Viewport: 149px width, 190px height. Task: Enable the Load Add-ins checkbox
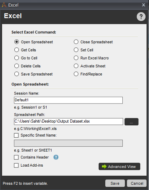(x=16, y=165)
